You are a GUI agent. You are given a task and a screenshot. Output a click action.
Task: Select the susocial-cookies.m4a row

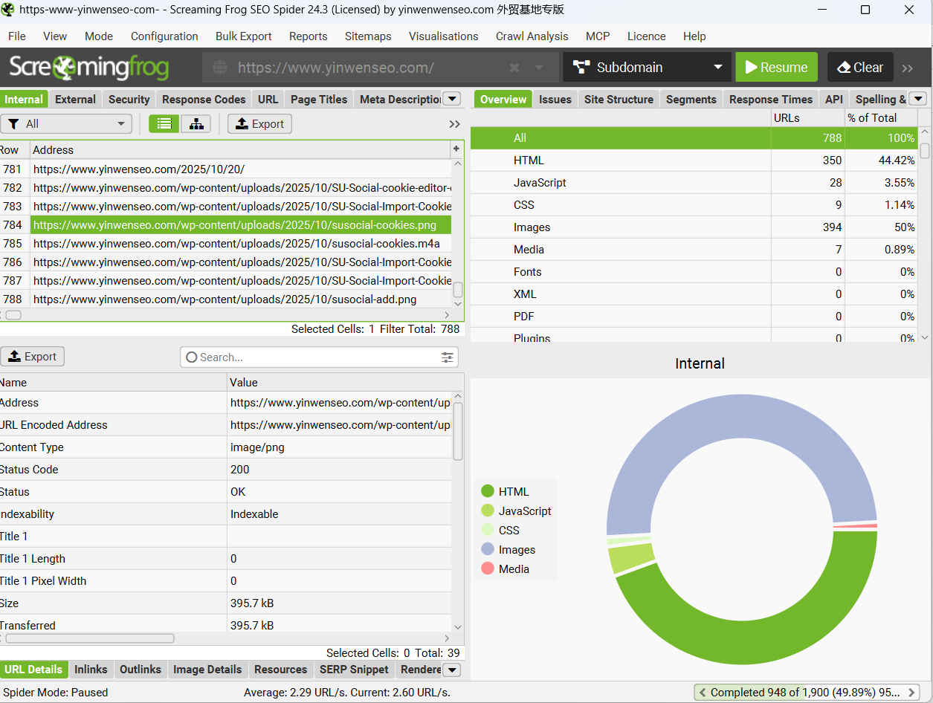[225, 244]
